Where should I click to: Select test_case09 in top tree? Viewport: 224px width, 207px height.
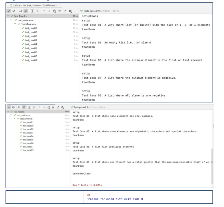31,60
